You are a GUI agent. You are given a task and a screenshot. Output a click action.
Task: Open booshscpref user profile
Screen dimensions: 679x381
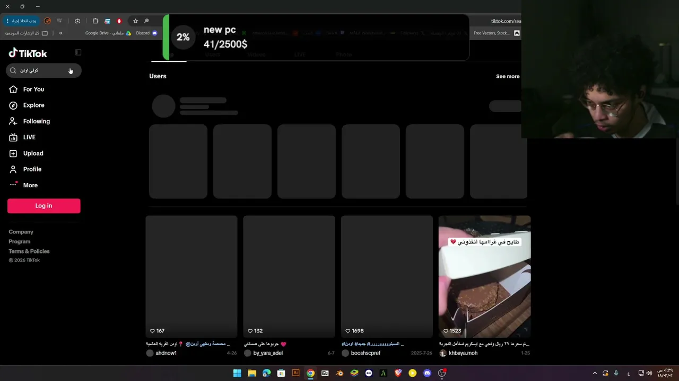click(365, 353)
